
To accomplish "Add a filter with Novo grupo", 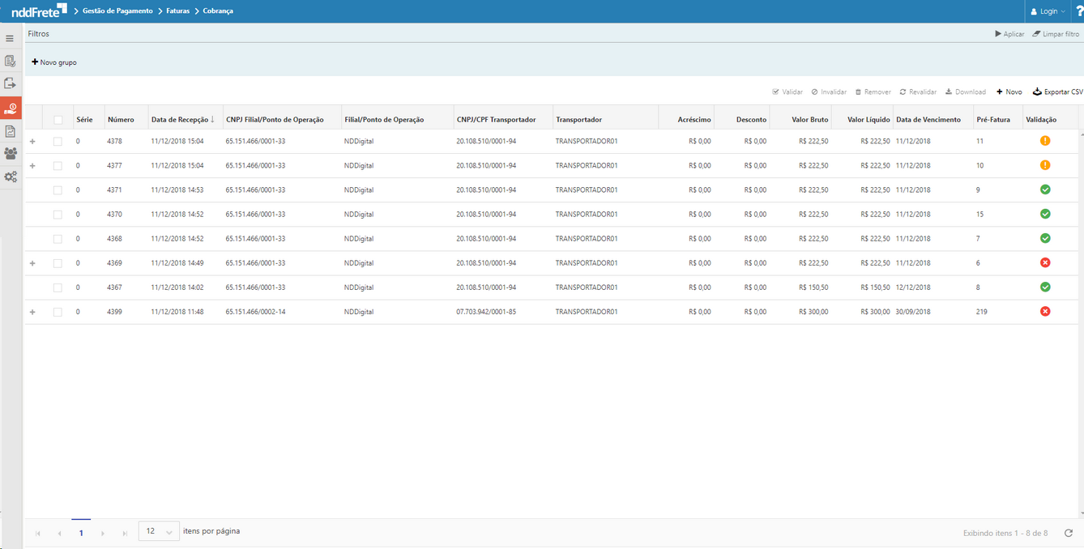I will [x=54, y=62].
